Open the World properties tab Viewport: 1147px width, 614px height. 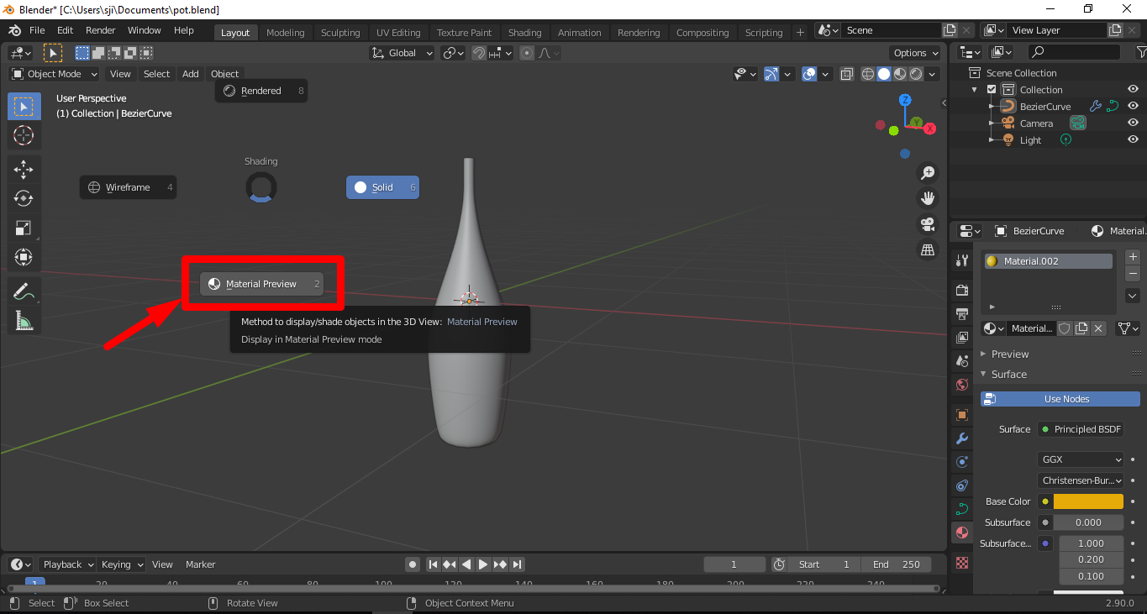(x=961, y=384)
